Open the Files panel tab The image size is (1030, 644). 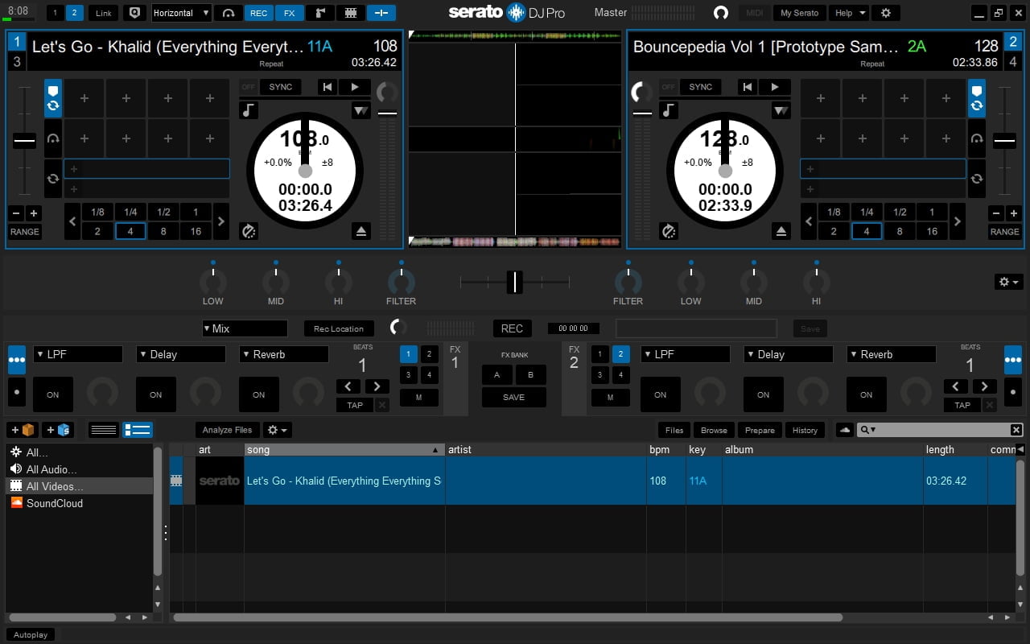(674, 430)
